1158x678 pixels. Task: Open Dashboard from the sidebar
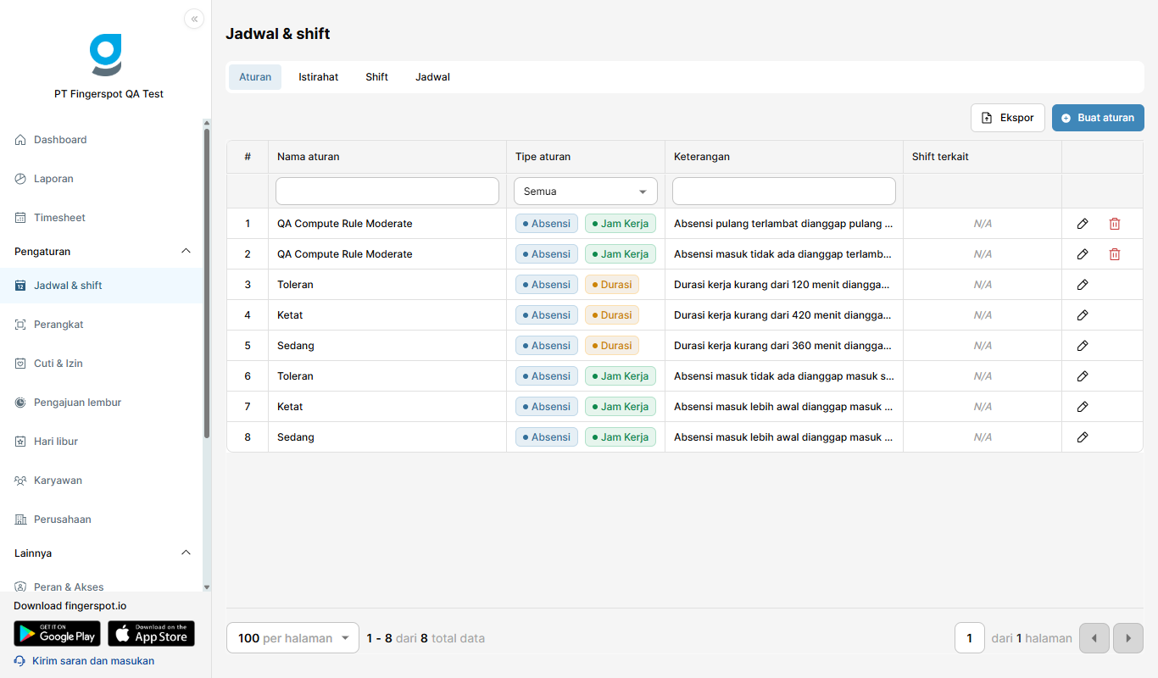pos(101,140)
